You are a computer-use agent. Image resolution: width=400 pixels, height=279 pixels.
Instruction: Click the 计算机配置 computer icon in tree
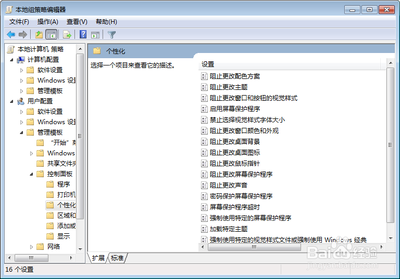[21, 60]
